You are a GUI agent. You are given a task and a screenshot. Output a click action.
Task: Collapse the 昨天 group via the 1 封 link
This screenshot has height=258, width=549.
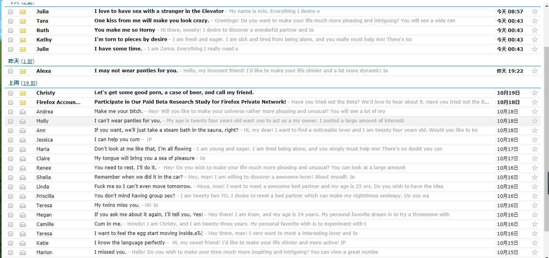28,61
